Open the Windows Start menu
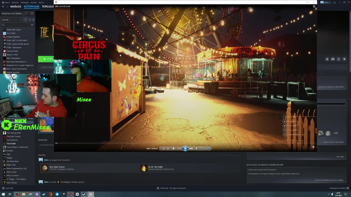The height and width of the screenshot is (197, 351). point(3,194)
